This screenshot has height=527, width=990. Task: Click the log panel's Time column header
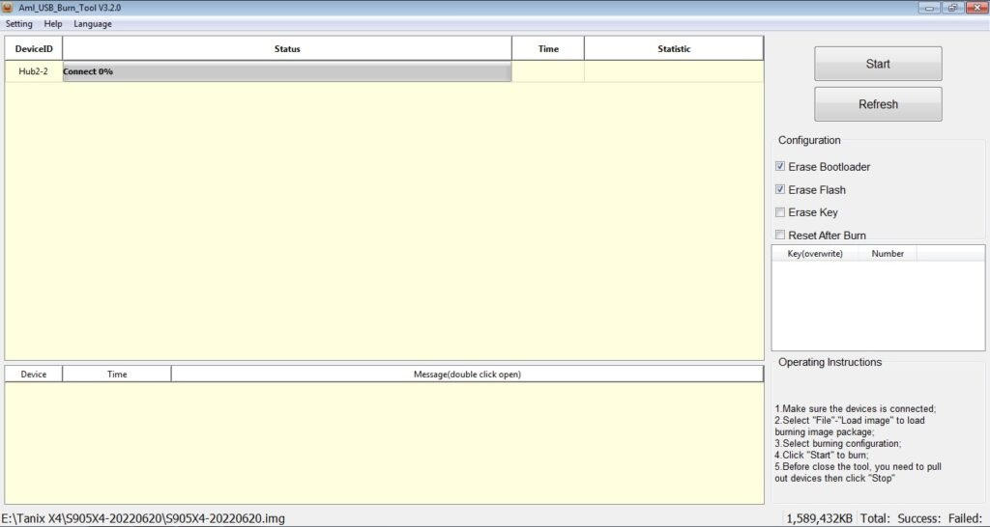[x=117, y=374]
